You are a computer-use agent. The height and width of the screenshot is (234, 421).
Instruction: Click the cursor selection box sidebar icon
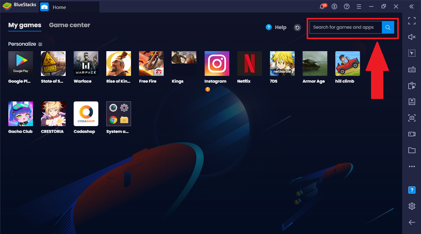coord(412,53)
